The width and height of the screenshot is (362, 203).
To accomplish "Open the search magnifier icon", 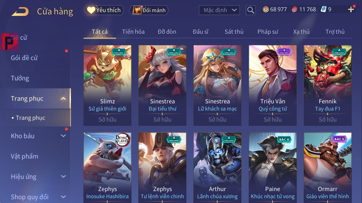I will 251,10.
